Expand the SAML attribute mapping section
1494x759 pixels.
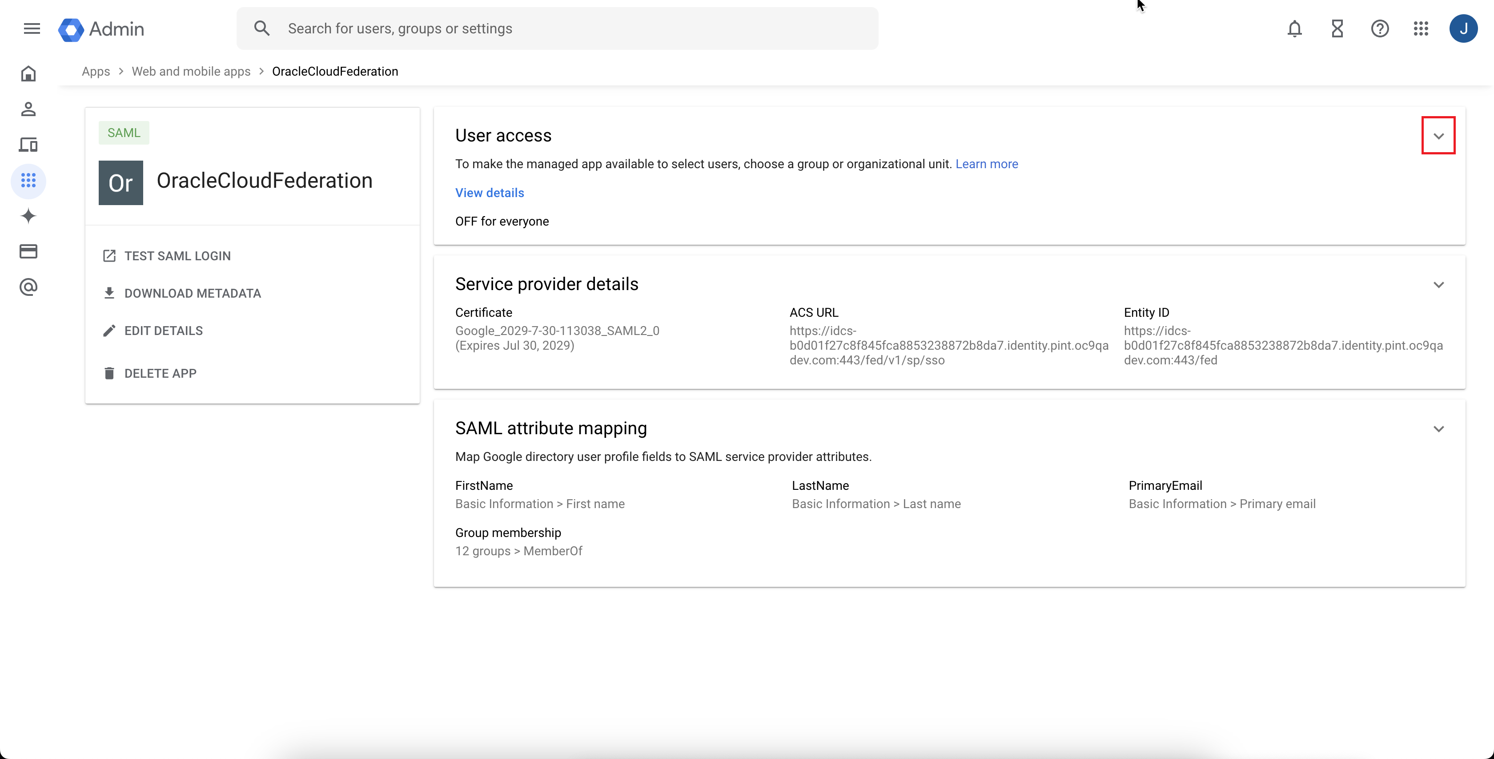[x=1439, y=429]
